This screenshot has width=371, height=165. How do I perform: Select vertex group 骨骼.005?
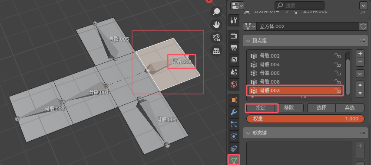coord(296,73)
